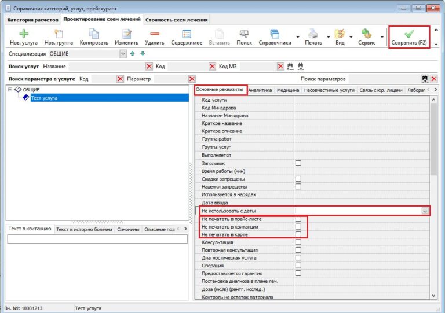The image size is (445, 313).
Task: Open the Вид dropdown arrow
Action: pos(351,37)
